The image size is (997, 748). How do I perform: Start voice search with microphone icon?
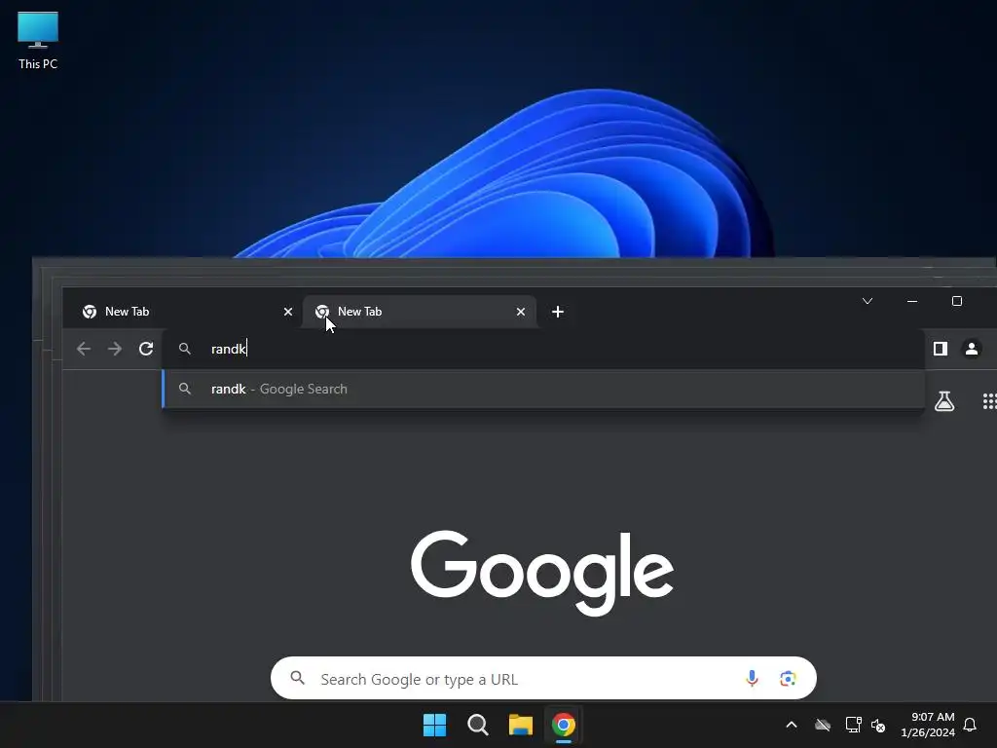(x=752, y=679)
